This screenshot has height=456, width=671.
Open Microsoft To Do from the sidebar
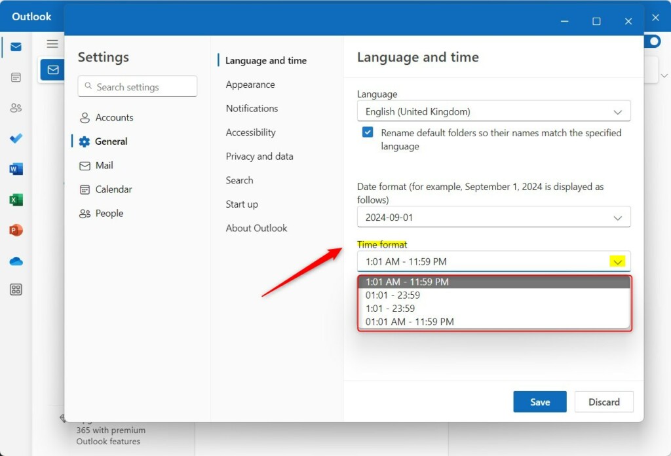(15, 138)
